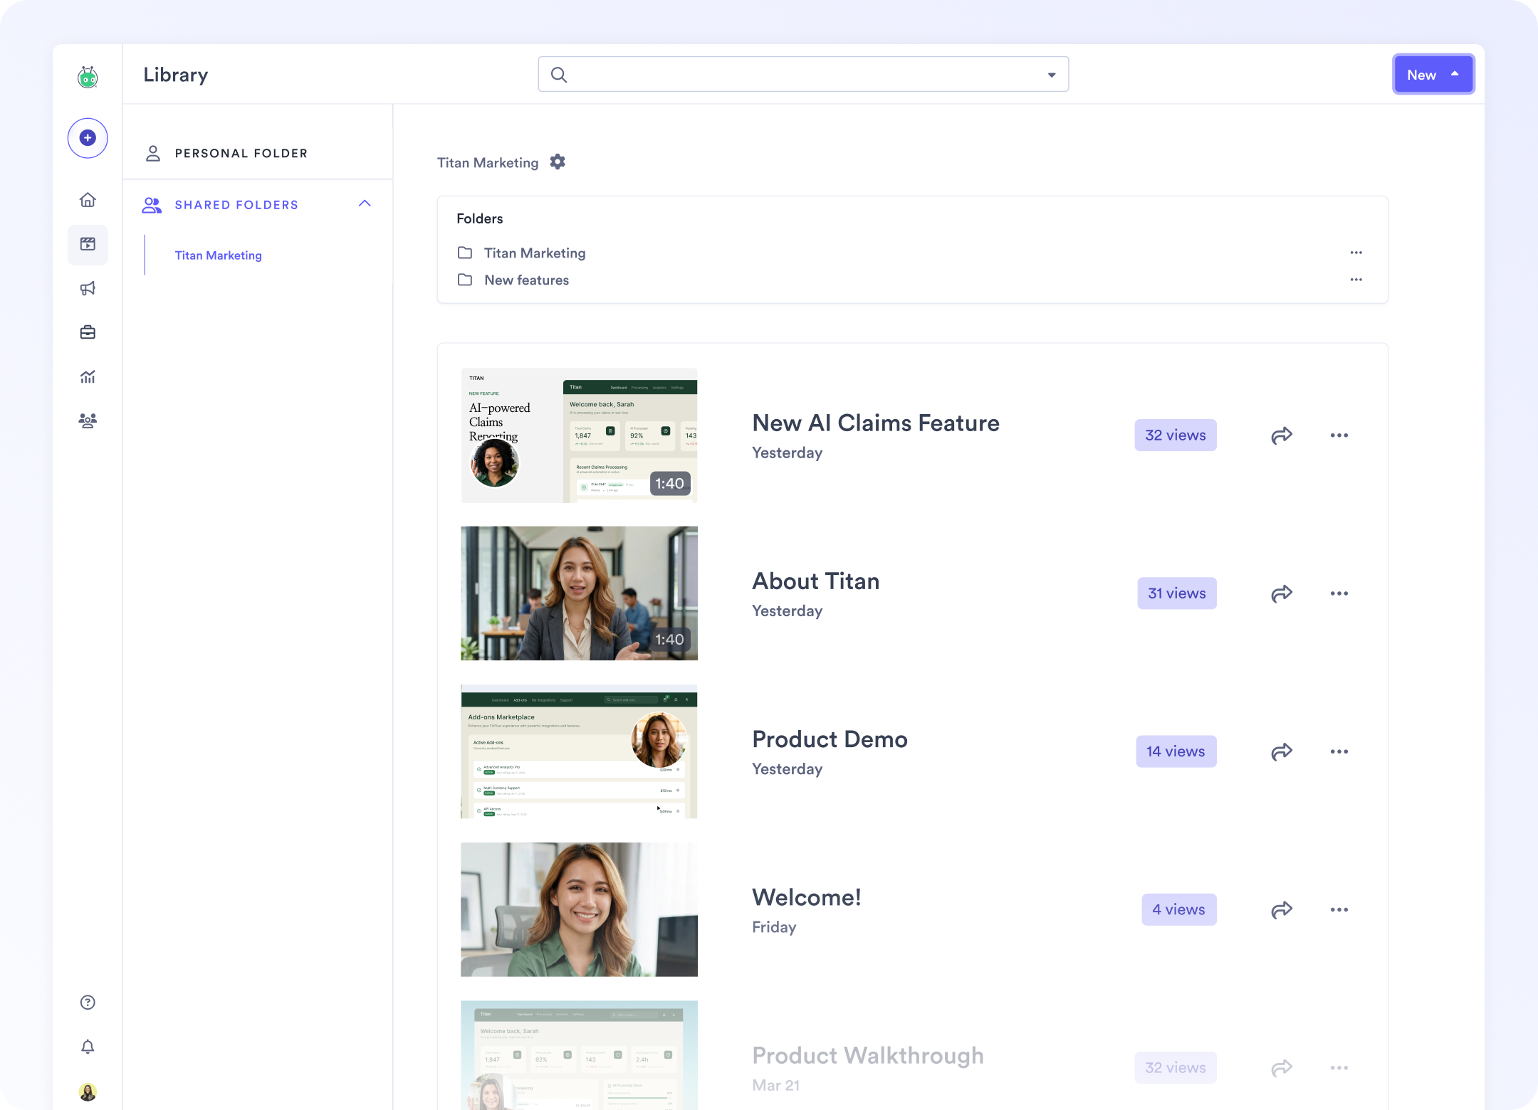Open the notifications bell icon
This screenshot has width=1538, height=1110.
click(88, 1047)
